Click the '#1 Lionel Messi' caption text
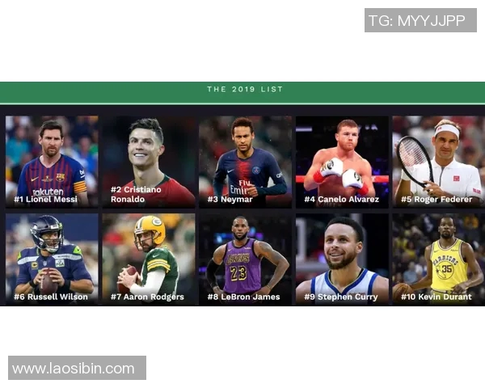This screenshot has width=485, height=388. [x=45, y=200]
